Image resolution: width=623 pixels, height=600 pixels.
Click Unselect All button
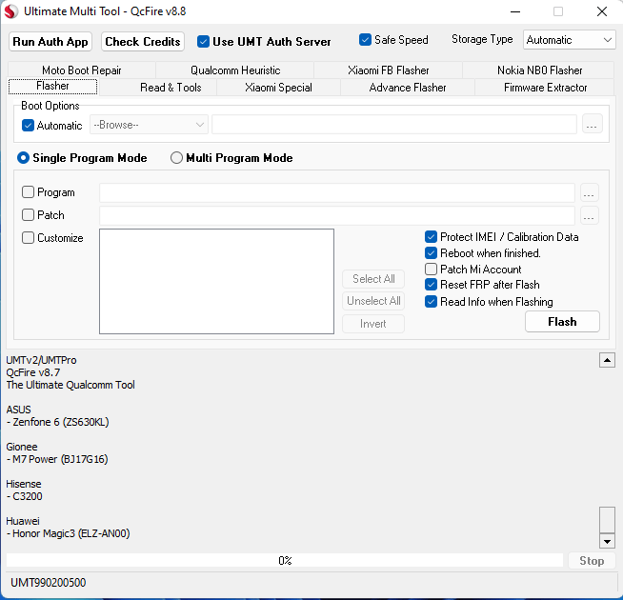tap(373, 301)
